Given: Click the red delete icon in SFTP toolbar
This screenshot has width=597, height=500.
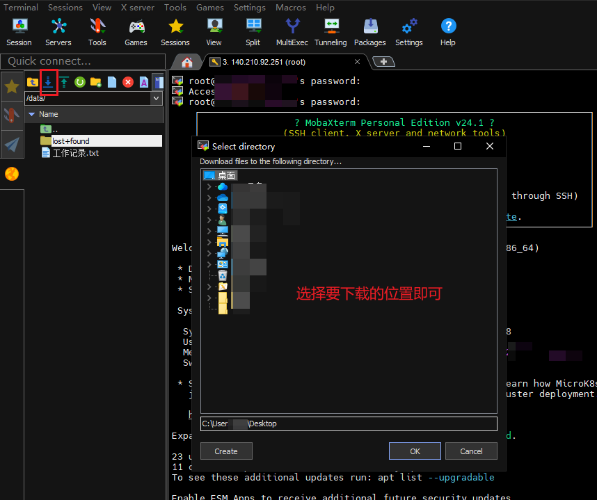Looking at the screenshot, I should [x=128, y=82].
